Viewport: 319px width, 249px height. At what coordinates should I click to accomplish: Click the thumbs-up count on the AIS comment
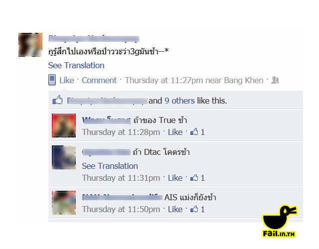(x=197, y=209)
